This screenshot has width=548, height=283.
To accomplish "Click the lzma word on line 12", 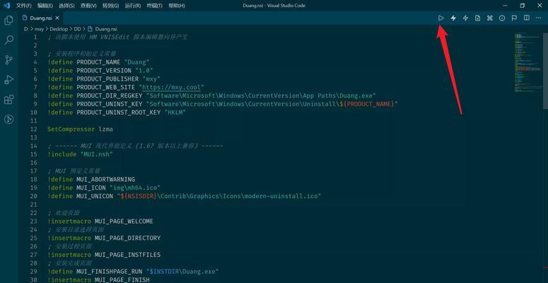I will [x=105, y=129].
